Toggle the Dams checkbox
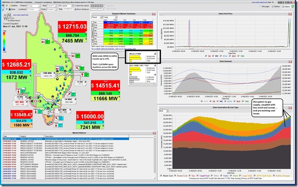Viewport: 298px width, 187px height. coord(7,9)
